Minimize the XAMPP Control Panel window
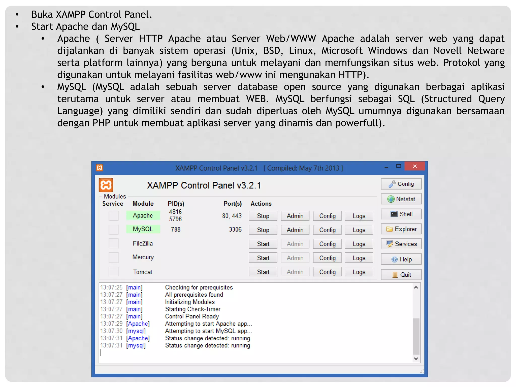Image resolution: width=516 pixels, height=387 pixels. coord(386,167)
